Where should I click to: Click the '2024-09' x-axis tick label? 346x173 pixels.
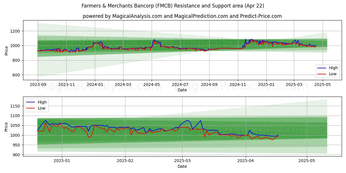209,85
